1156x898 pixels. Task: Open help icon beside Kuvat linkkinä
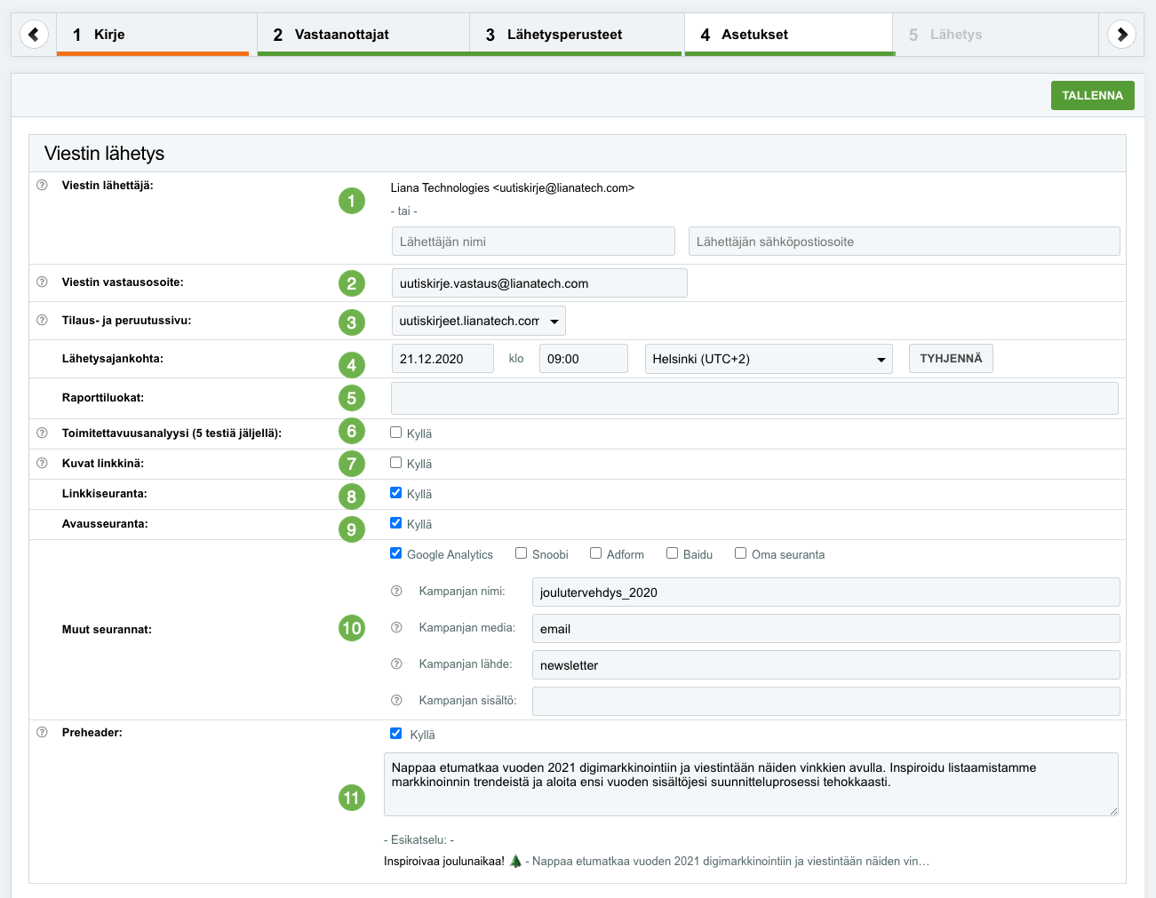point(42,464)
